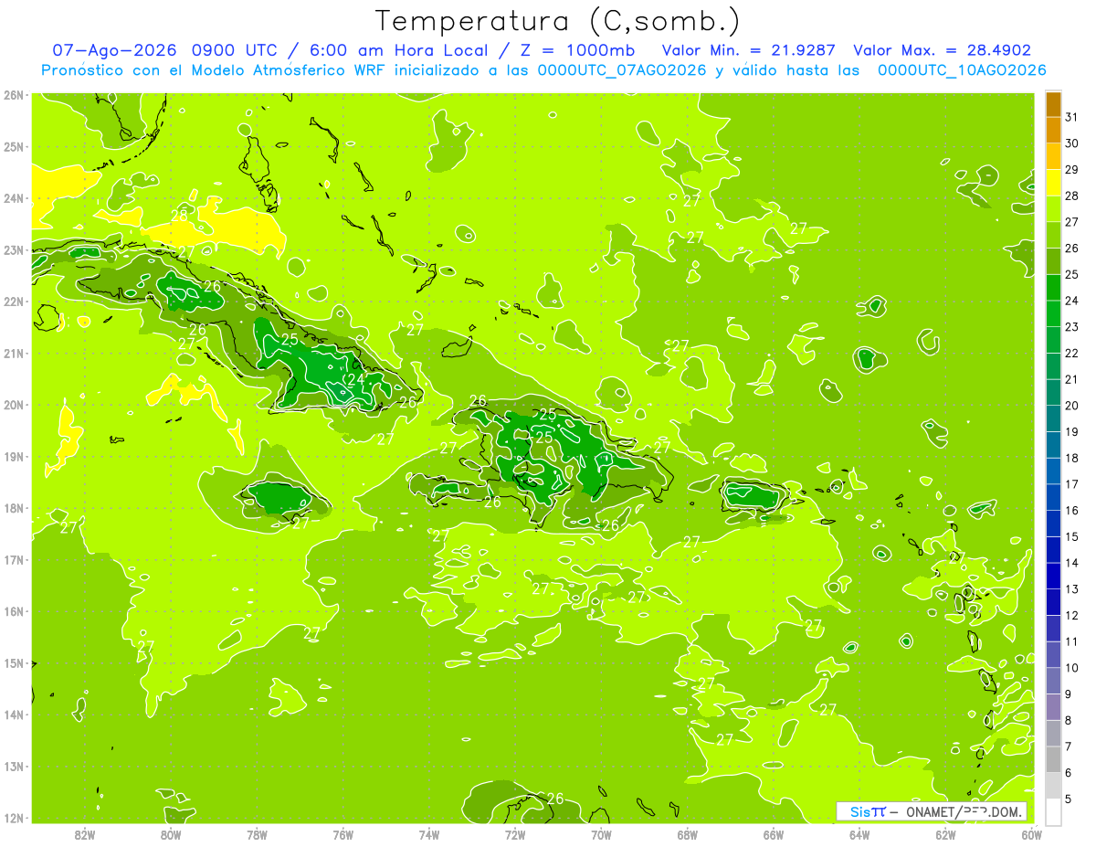Click the "0000UTC_10AGO2026" valid-until time
This screenshot has height=847, width=1096.
pos(962,70)
